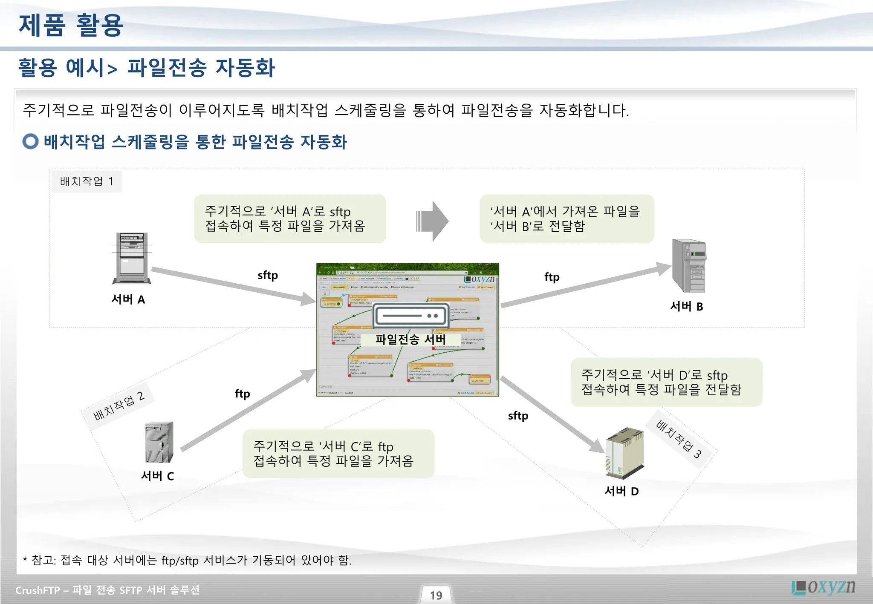
Task: Click the sftp label near Server D
Action: (x=518, y=416)
